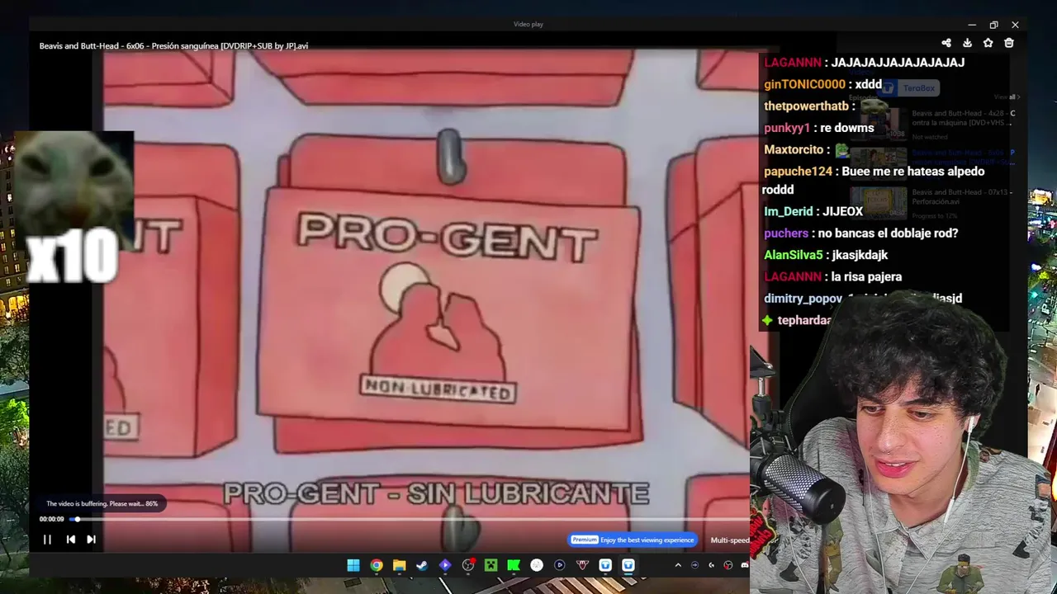Go to previous episode button

pyautogui.click(x=70, y=540)
